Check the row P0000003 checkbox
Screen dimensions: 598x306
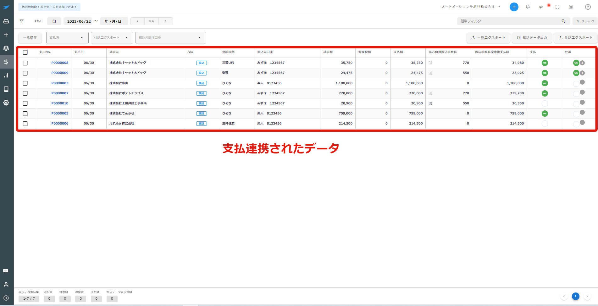click(25, 83)
